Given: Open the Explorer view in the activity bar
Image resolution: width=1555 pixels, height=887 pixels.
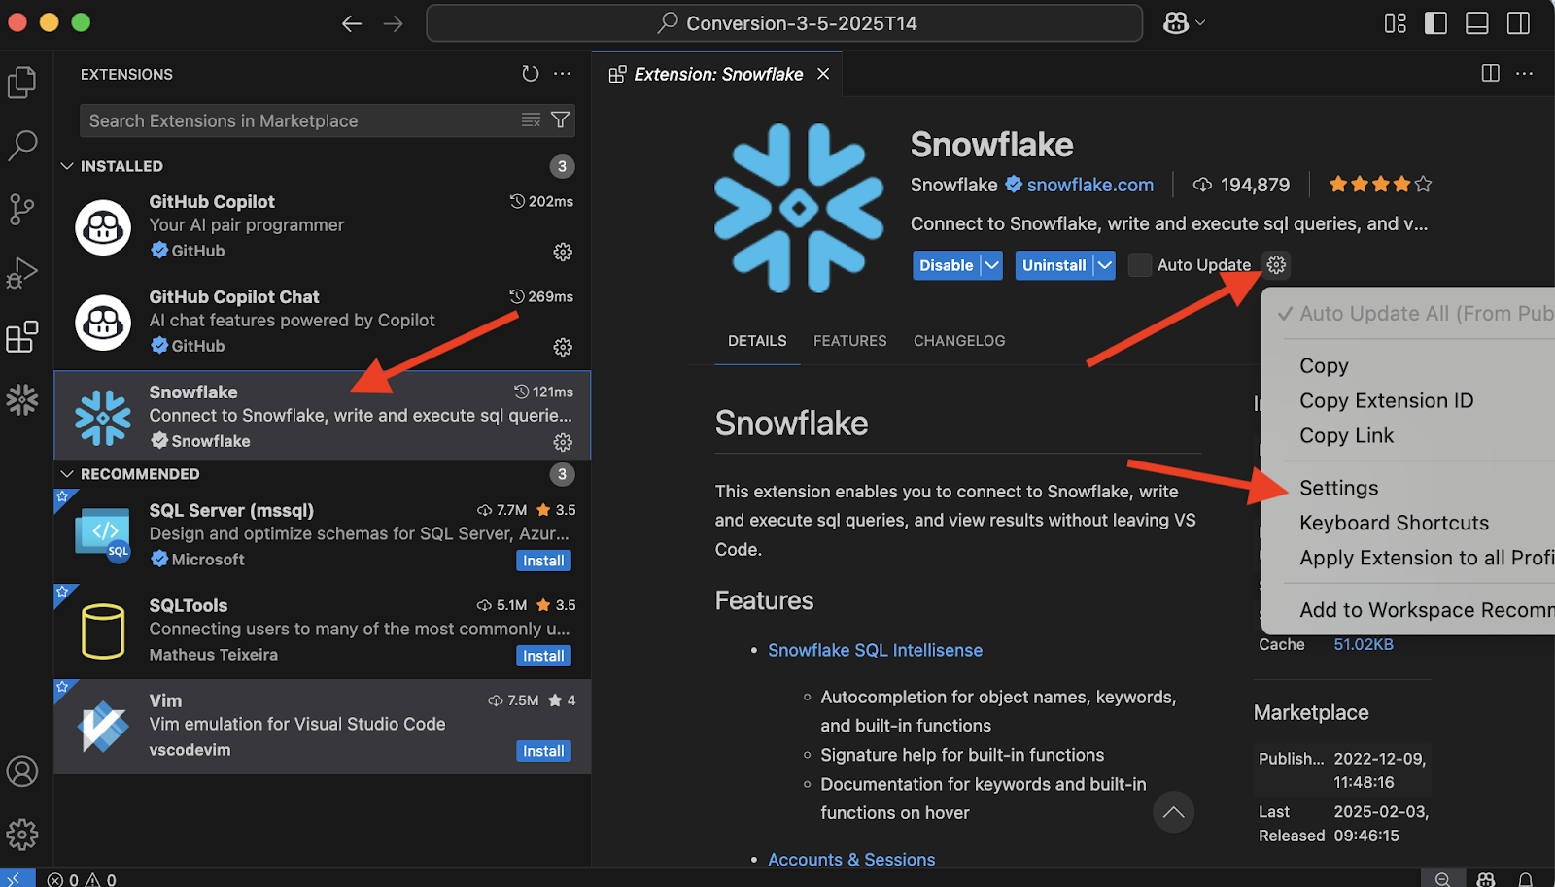Looking at the screenshot, I should click(x=22, y=82).
